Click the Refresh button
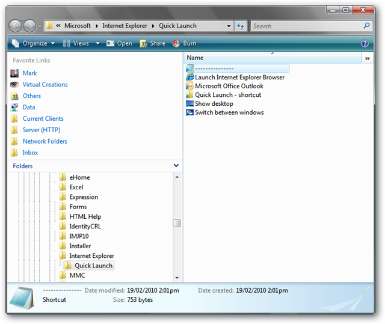The image size is (385, 324). point(241,26)
